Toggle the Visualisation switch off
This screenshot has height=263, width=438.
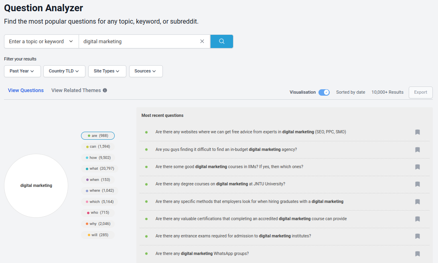point(324,92)
